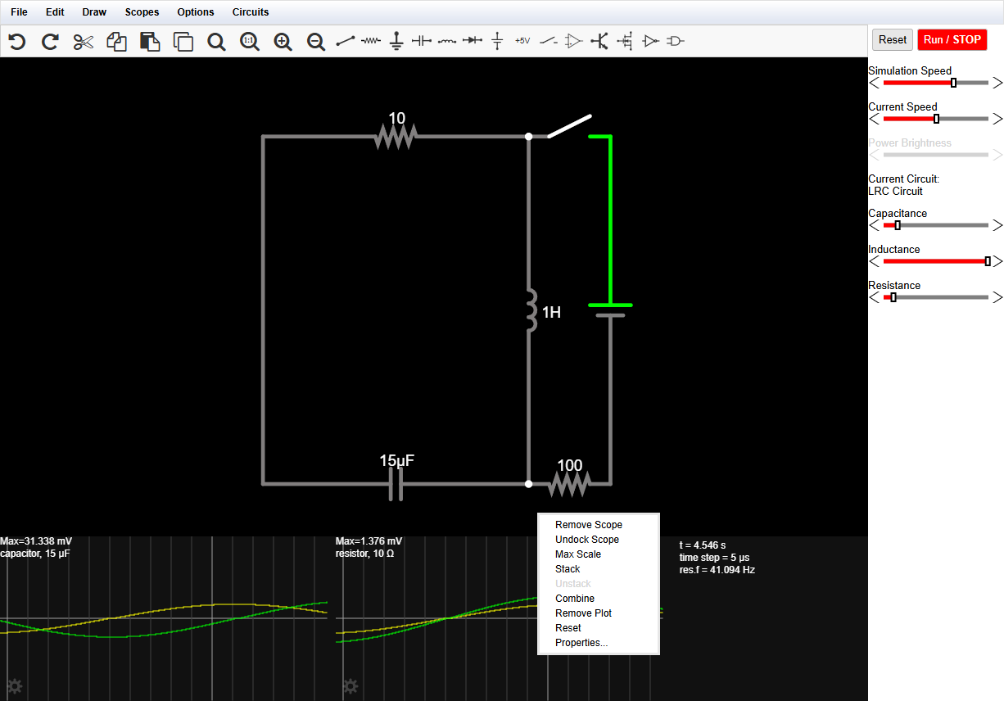Select the +5V voltage source tool
Viewport: 1004px width, 701px height.
pyautogui.click(x=522, y=40)
